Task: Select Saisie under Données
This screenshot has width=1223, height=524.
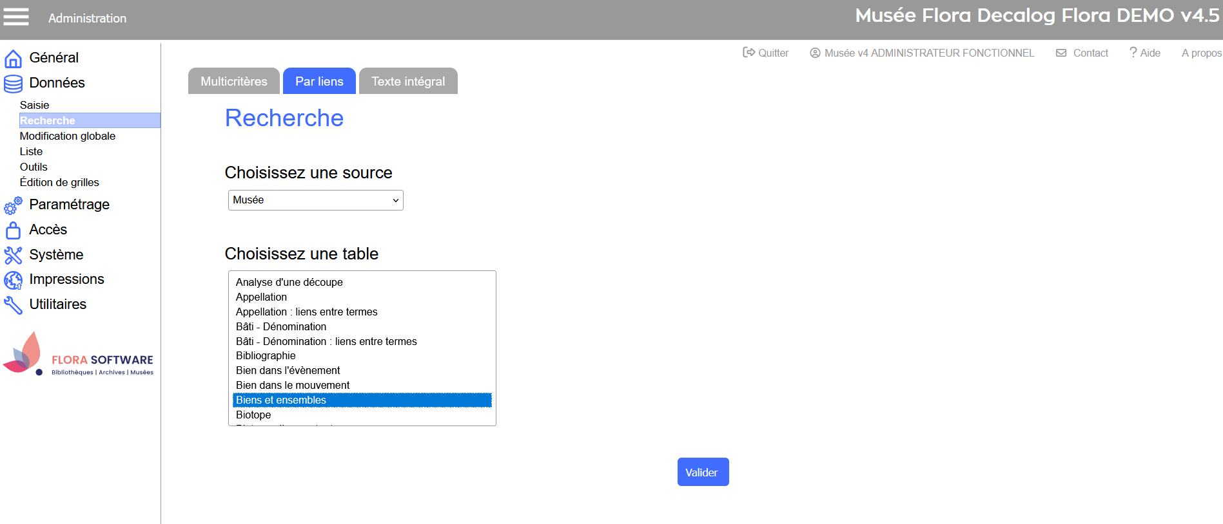Action: click(x=34, y=105)
